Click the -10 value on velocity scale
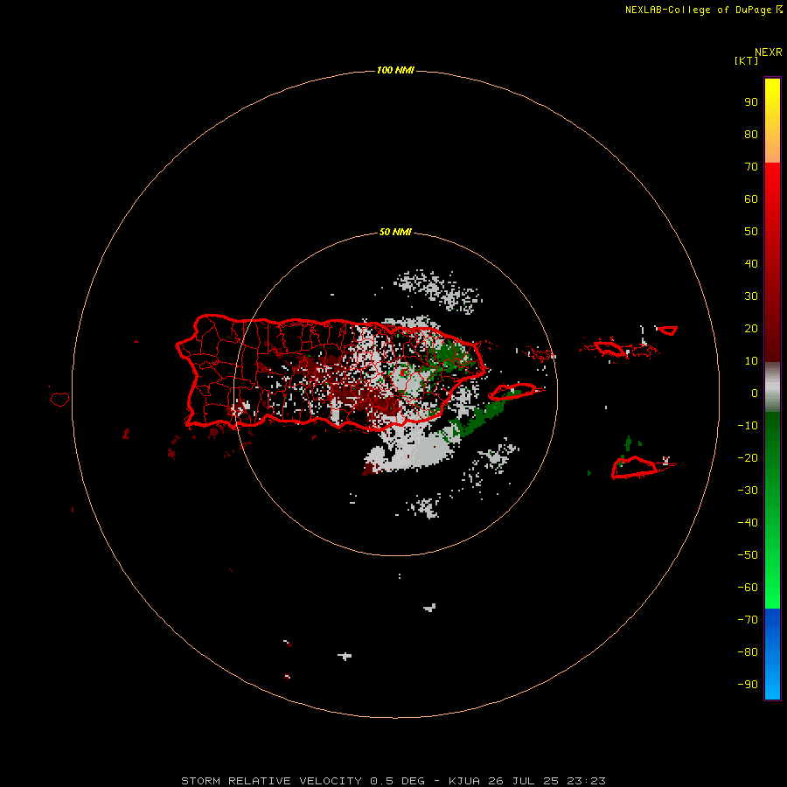The height and width of the screenshot is (787, 787). pyautogui.click(x=748, y=426)
